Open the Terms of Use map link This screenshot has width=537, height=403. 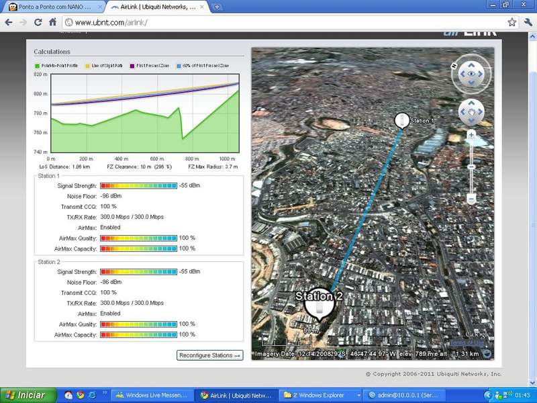[467, 343]
